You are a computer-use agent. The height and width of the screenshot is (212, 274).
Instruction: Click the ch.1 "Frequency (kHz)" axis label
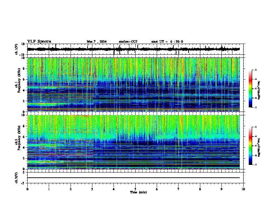click(x=19, y=81)
